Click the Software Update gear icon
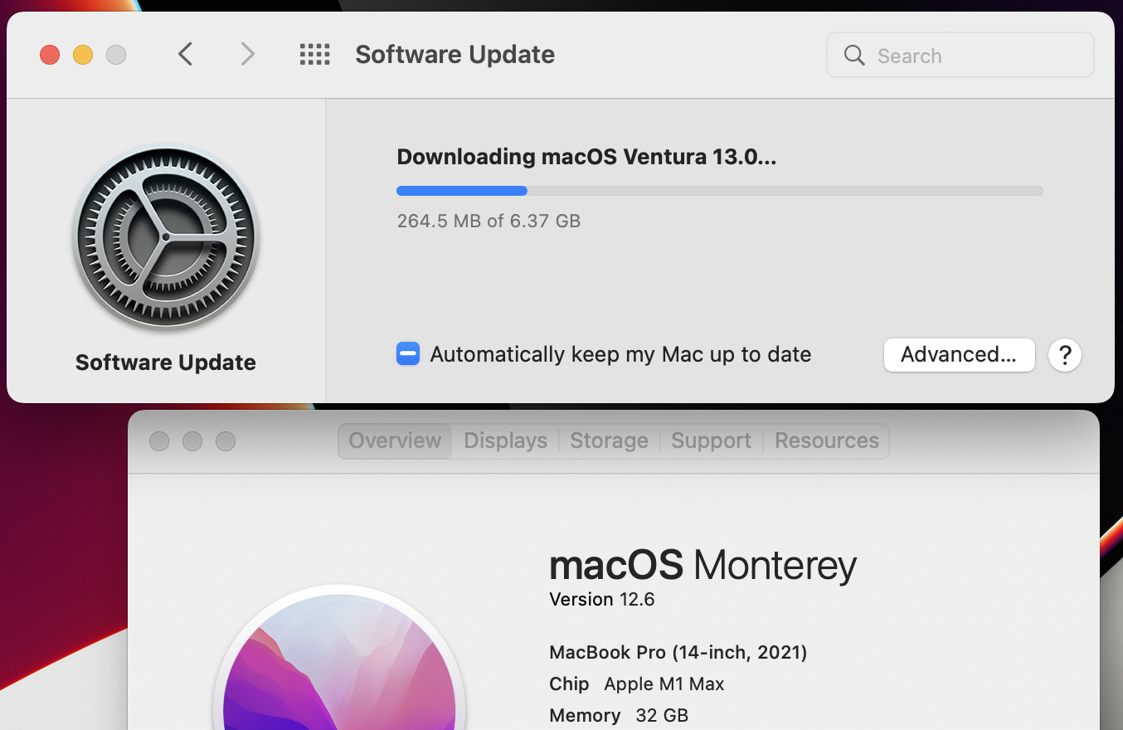This screenshot has width=1123, height=730. 166,238
